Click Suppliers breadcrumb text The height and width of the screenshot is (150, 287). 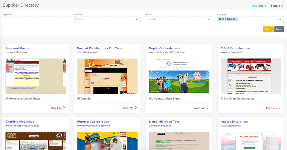(x=277, y=6)
